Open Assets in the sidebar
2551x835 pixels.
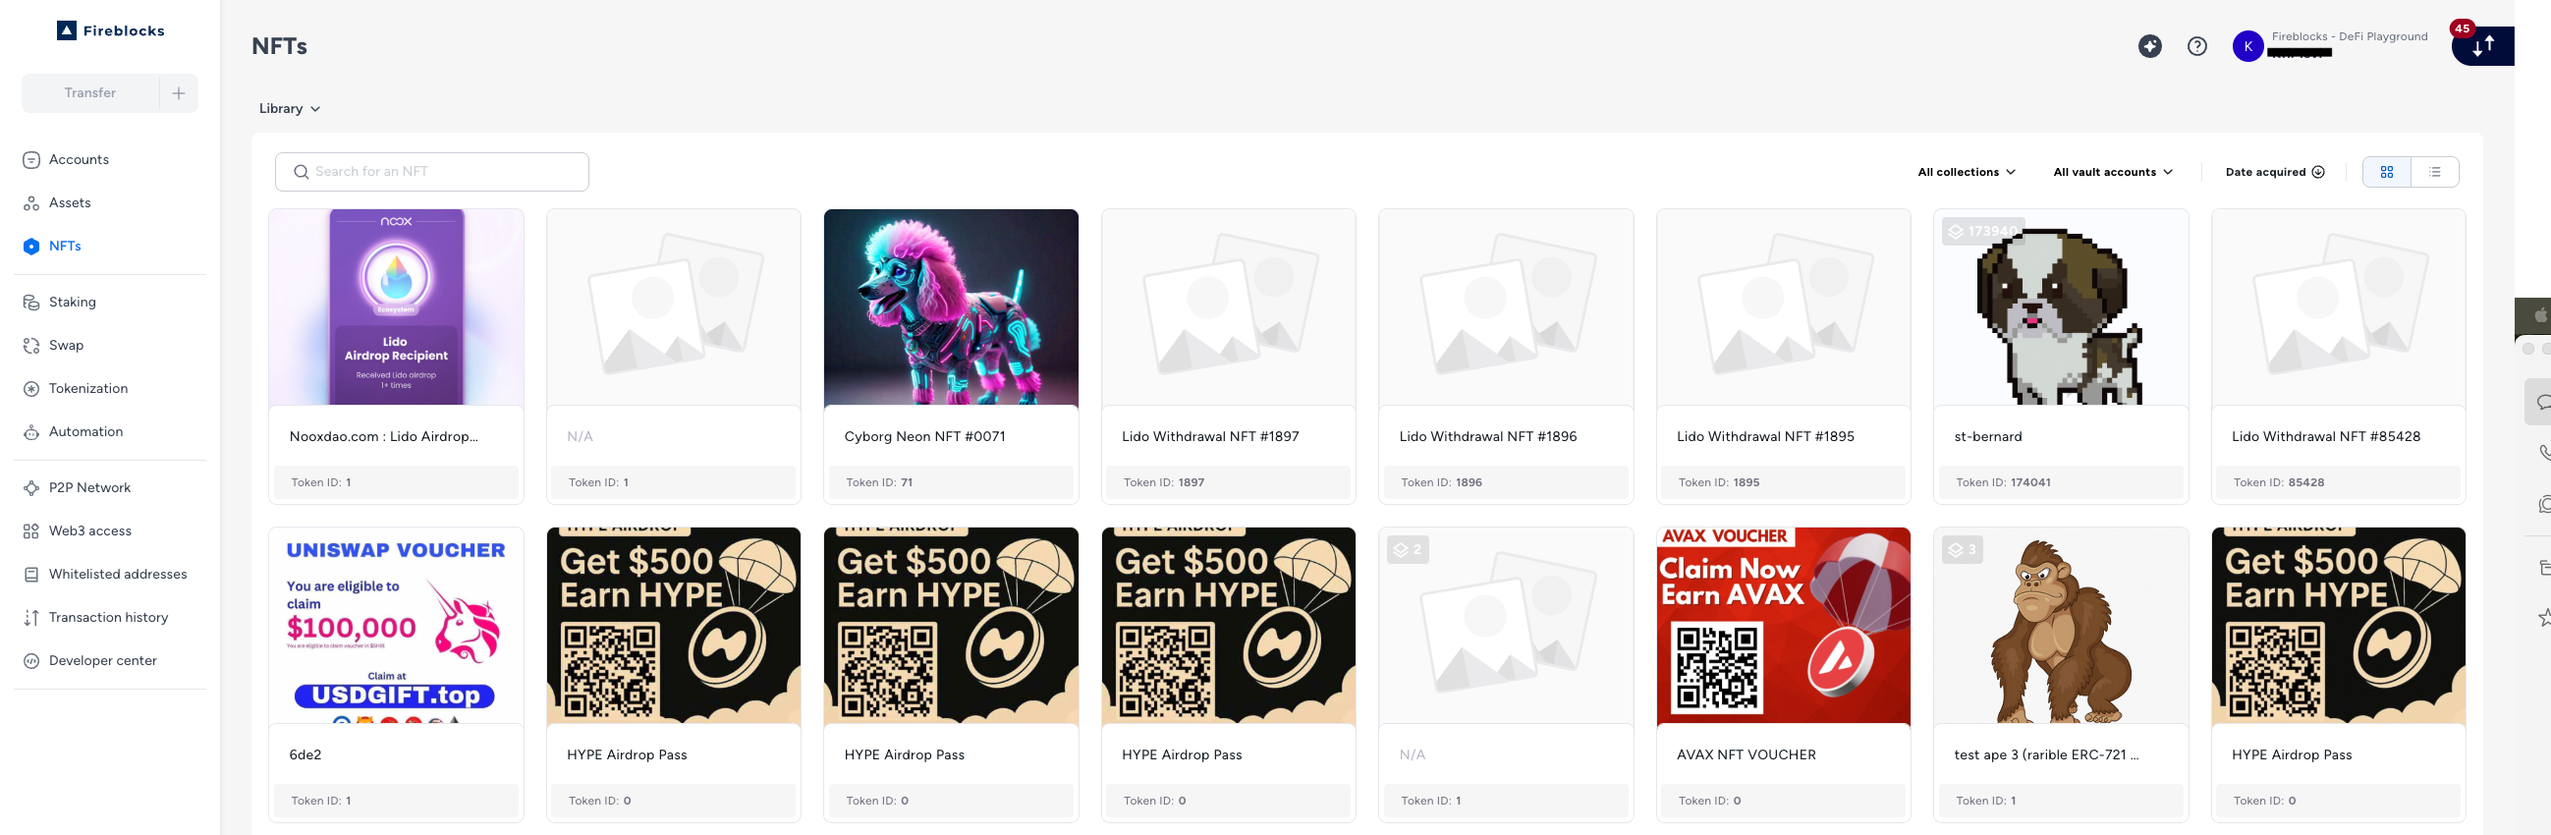click(x=70, y=203)
